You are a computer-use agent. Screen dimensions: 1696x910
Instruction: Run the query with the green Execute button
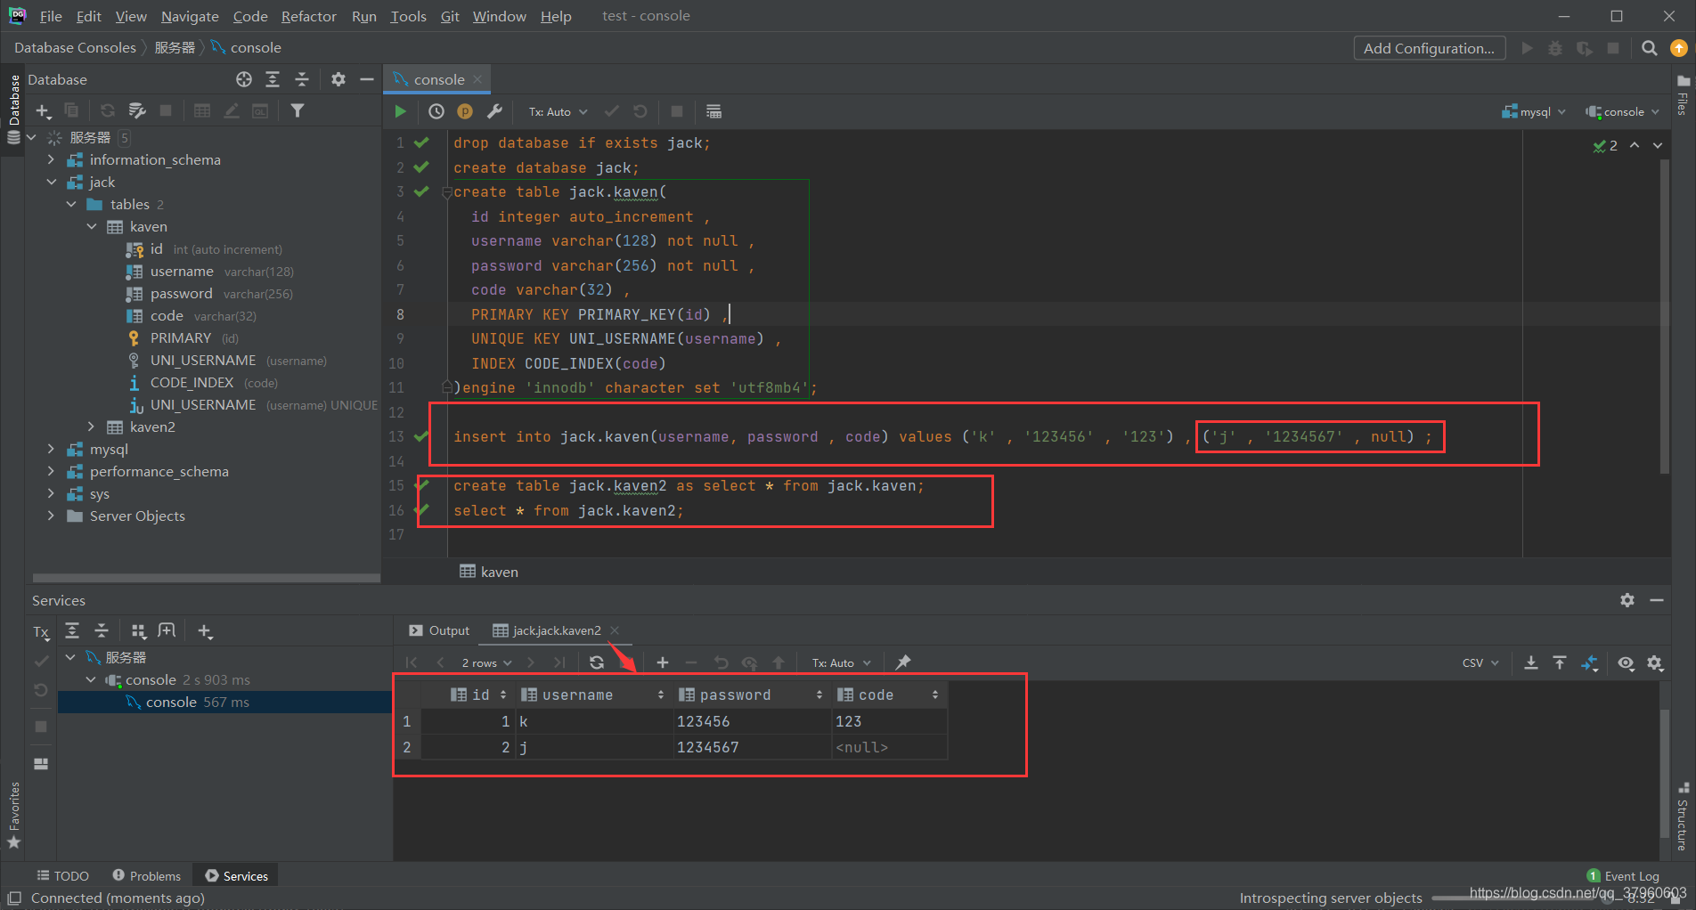[x=400, y=111]
